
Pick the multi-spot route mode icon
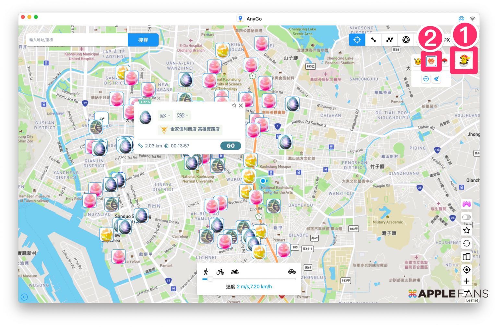click(390, 40)
